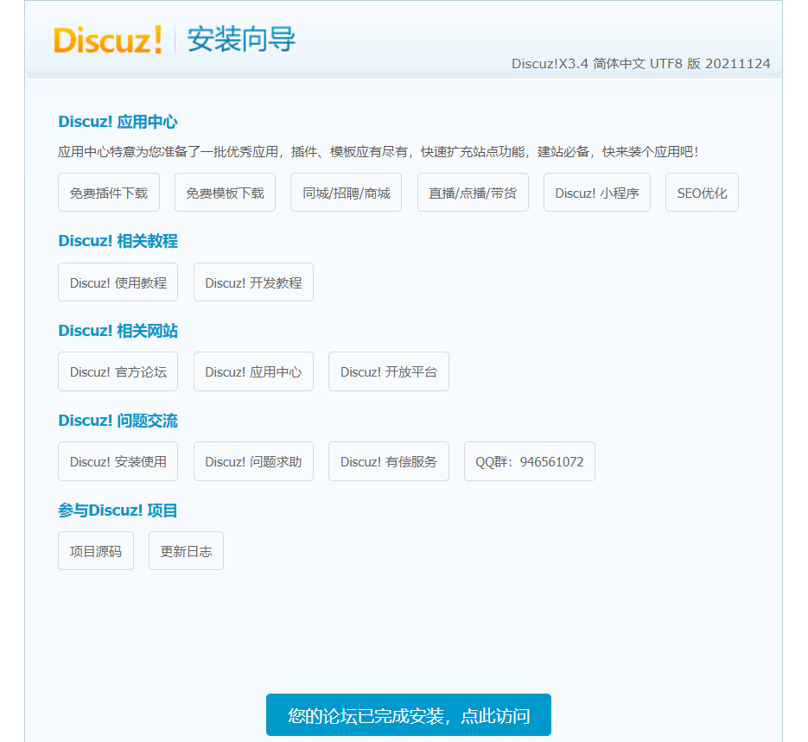Image resolution: width=808 pixels, height=742 pixels.
Task: Open 免费模板下载 link
Action: (x=226, y=193)
